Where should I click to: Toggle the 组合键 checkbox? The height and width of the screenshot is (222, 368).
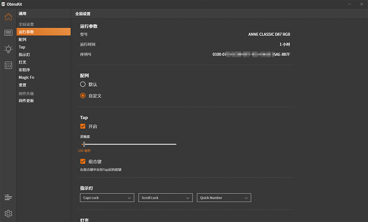(83, 162)
